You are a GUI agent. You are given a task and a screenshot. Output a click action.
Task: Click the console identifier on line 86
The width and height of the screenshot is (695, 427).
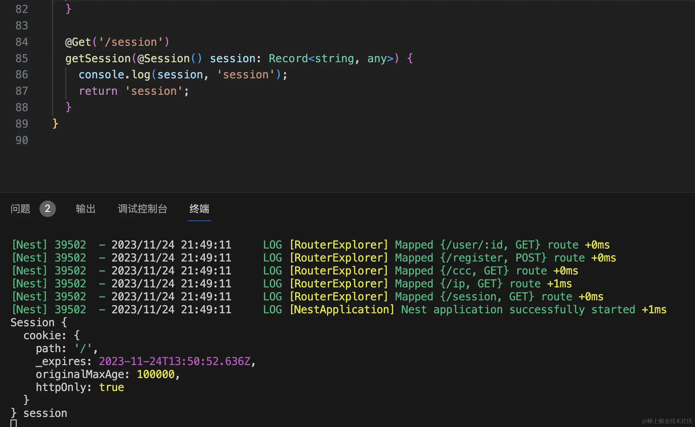point(101,75)
